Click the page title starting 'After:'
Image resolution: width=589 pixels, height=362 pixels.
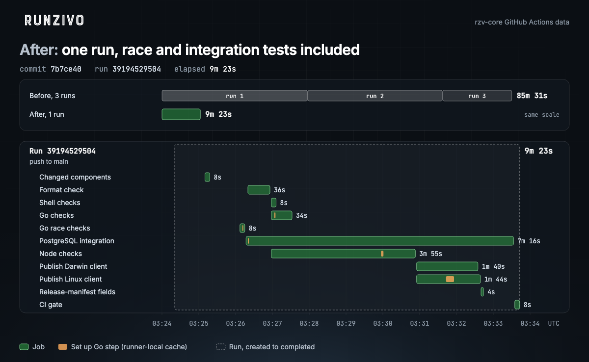coord(189,50)
